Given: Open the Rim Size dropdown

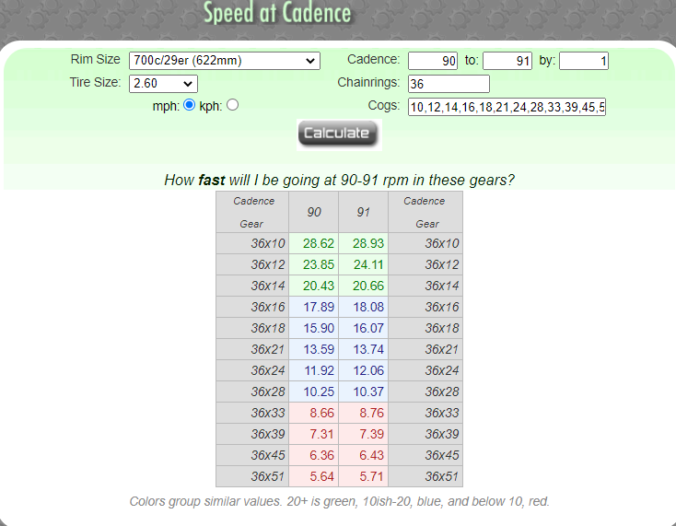Looking at the screenshot, I should [x=224, y=61].
